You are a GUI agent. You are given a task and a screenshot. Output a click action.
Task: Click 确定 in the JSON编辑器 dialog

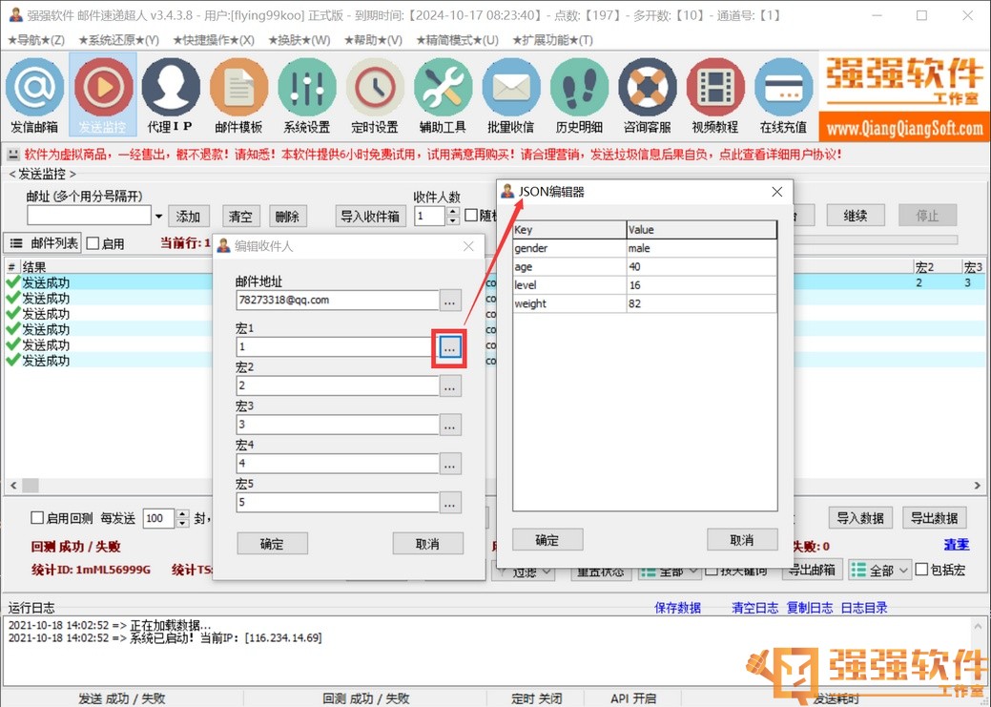coord(547,540)
